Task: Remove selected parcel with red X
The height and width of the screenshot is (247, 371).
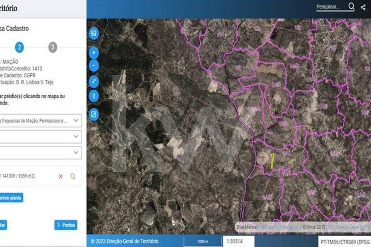Action: tap(61, 176)
